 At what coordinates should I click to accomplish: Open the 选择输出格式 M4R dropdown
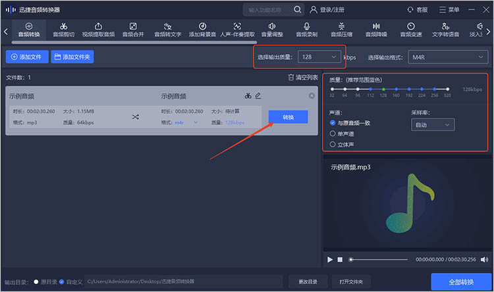[x=448, y=57]
